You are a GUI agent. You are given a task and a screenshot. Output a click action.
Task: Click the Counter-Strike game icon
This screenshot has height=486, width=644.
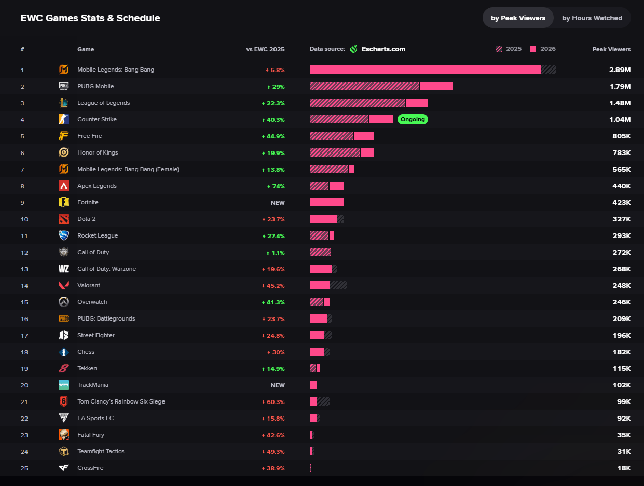point(64,119)
